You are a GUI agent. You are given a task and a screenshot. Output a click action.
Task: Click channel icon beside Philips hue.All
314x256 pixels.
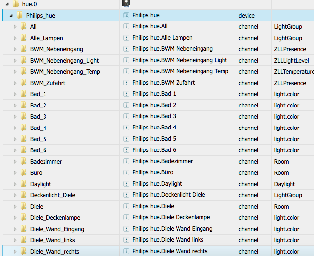(126, 26)
